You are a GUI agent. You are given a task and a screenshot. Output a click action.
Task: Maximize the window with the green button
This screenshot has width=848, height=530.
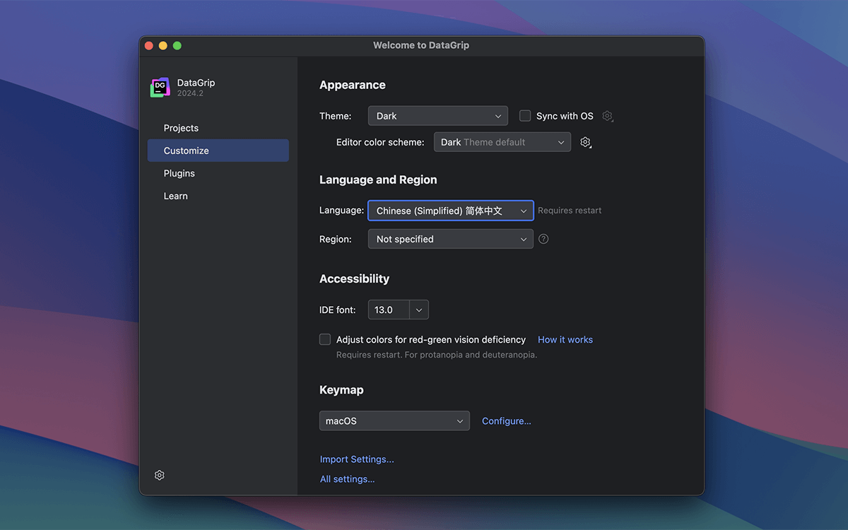[x=177, y=45]
